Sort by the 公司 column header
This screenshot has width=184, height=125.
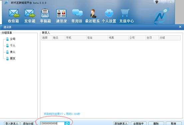coord(137,38)
